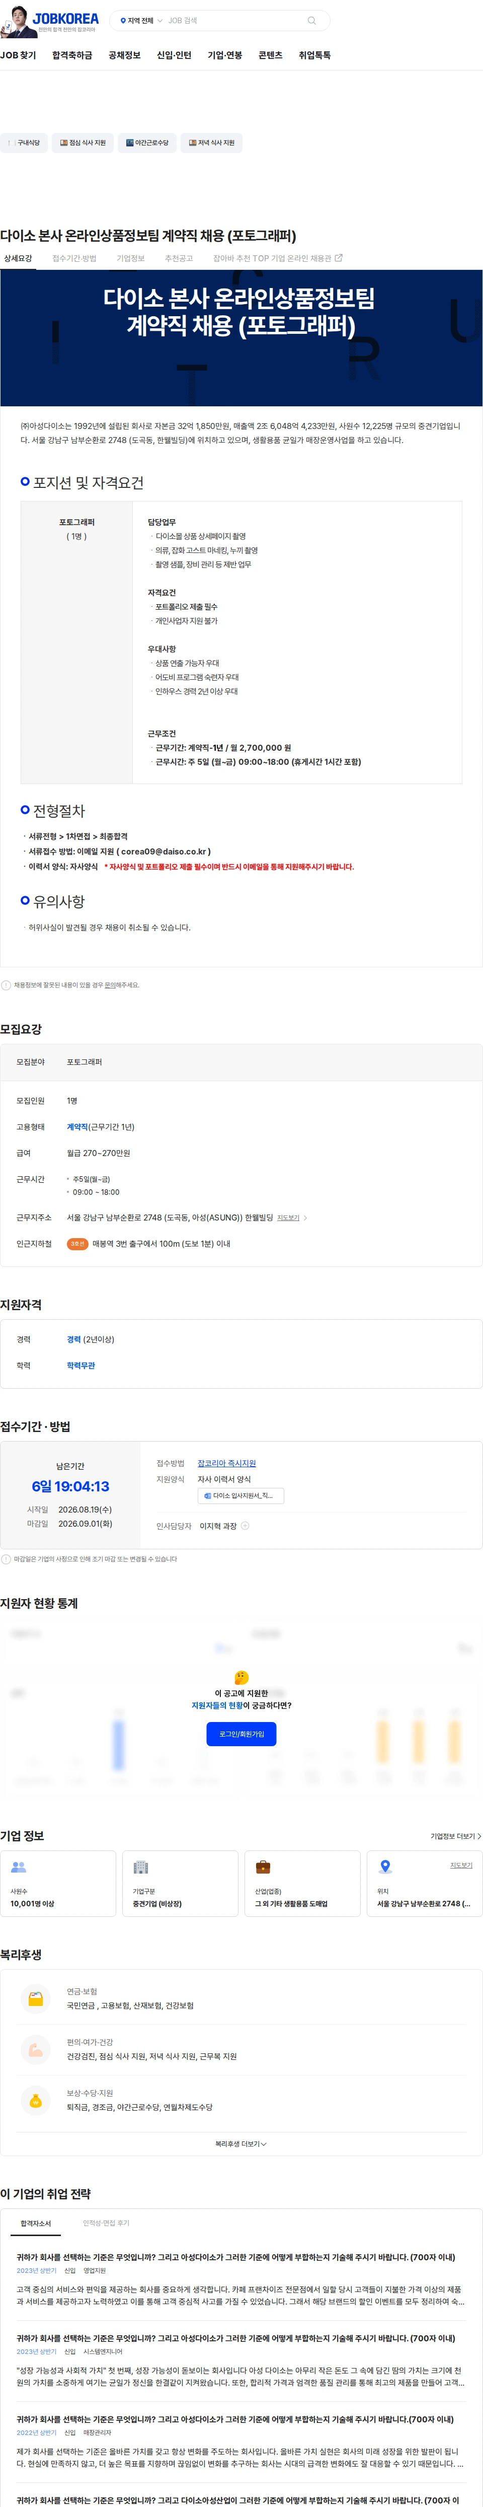Click the 월급 270~270만원 salary text
The width and height of the screenshot is (483, 2507).
(98, 1153)
